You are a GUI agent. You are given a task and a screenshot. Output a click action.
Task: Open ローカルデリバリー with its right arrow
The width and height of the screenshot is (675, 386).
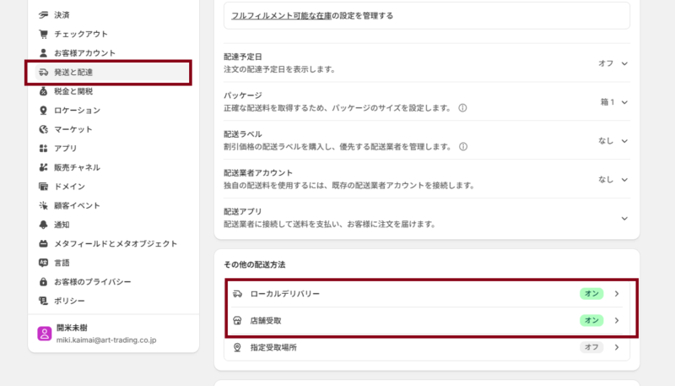pyautogui.click(x=617, y=294)
